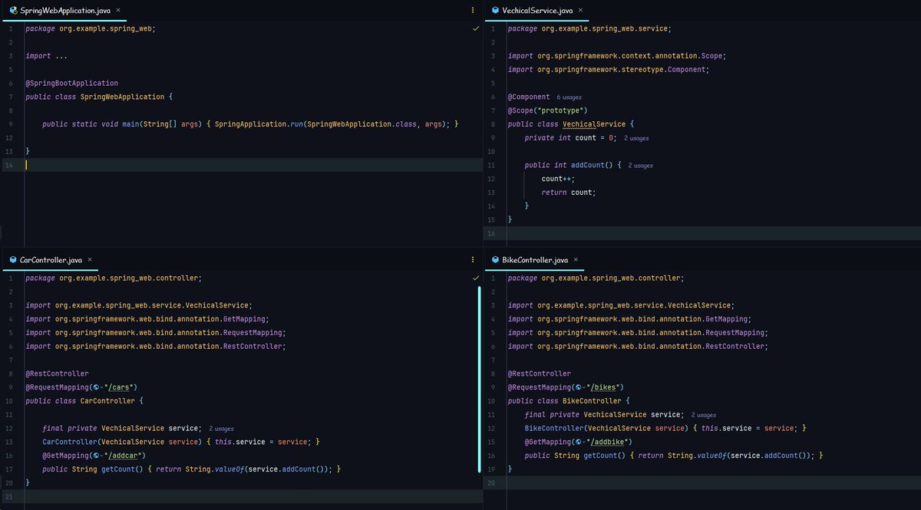921x510 pixels.
Task: Open "2 usages" hint in CarController service field
Action: [x=222, y=429]
